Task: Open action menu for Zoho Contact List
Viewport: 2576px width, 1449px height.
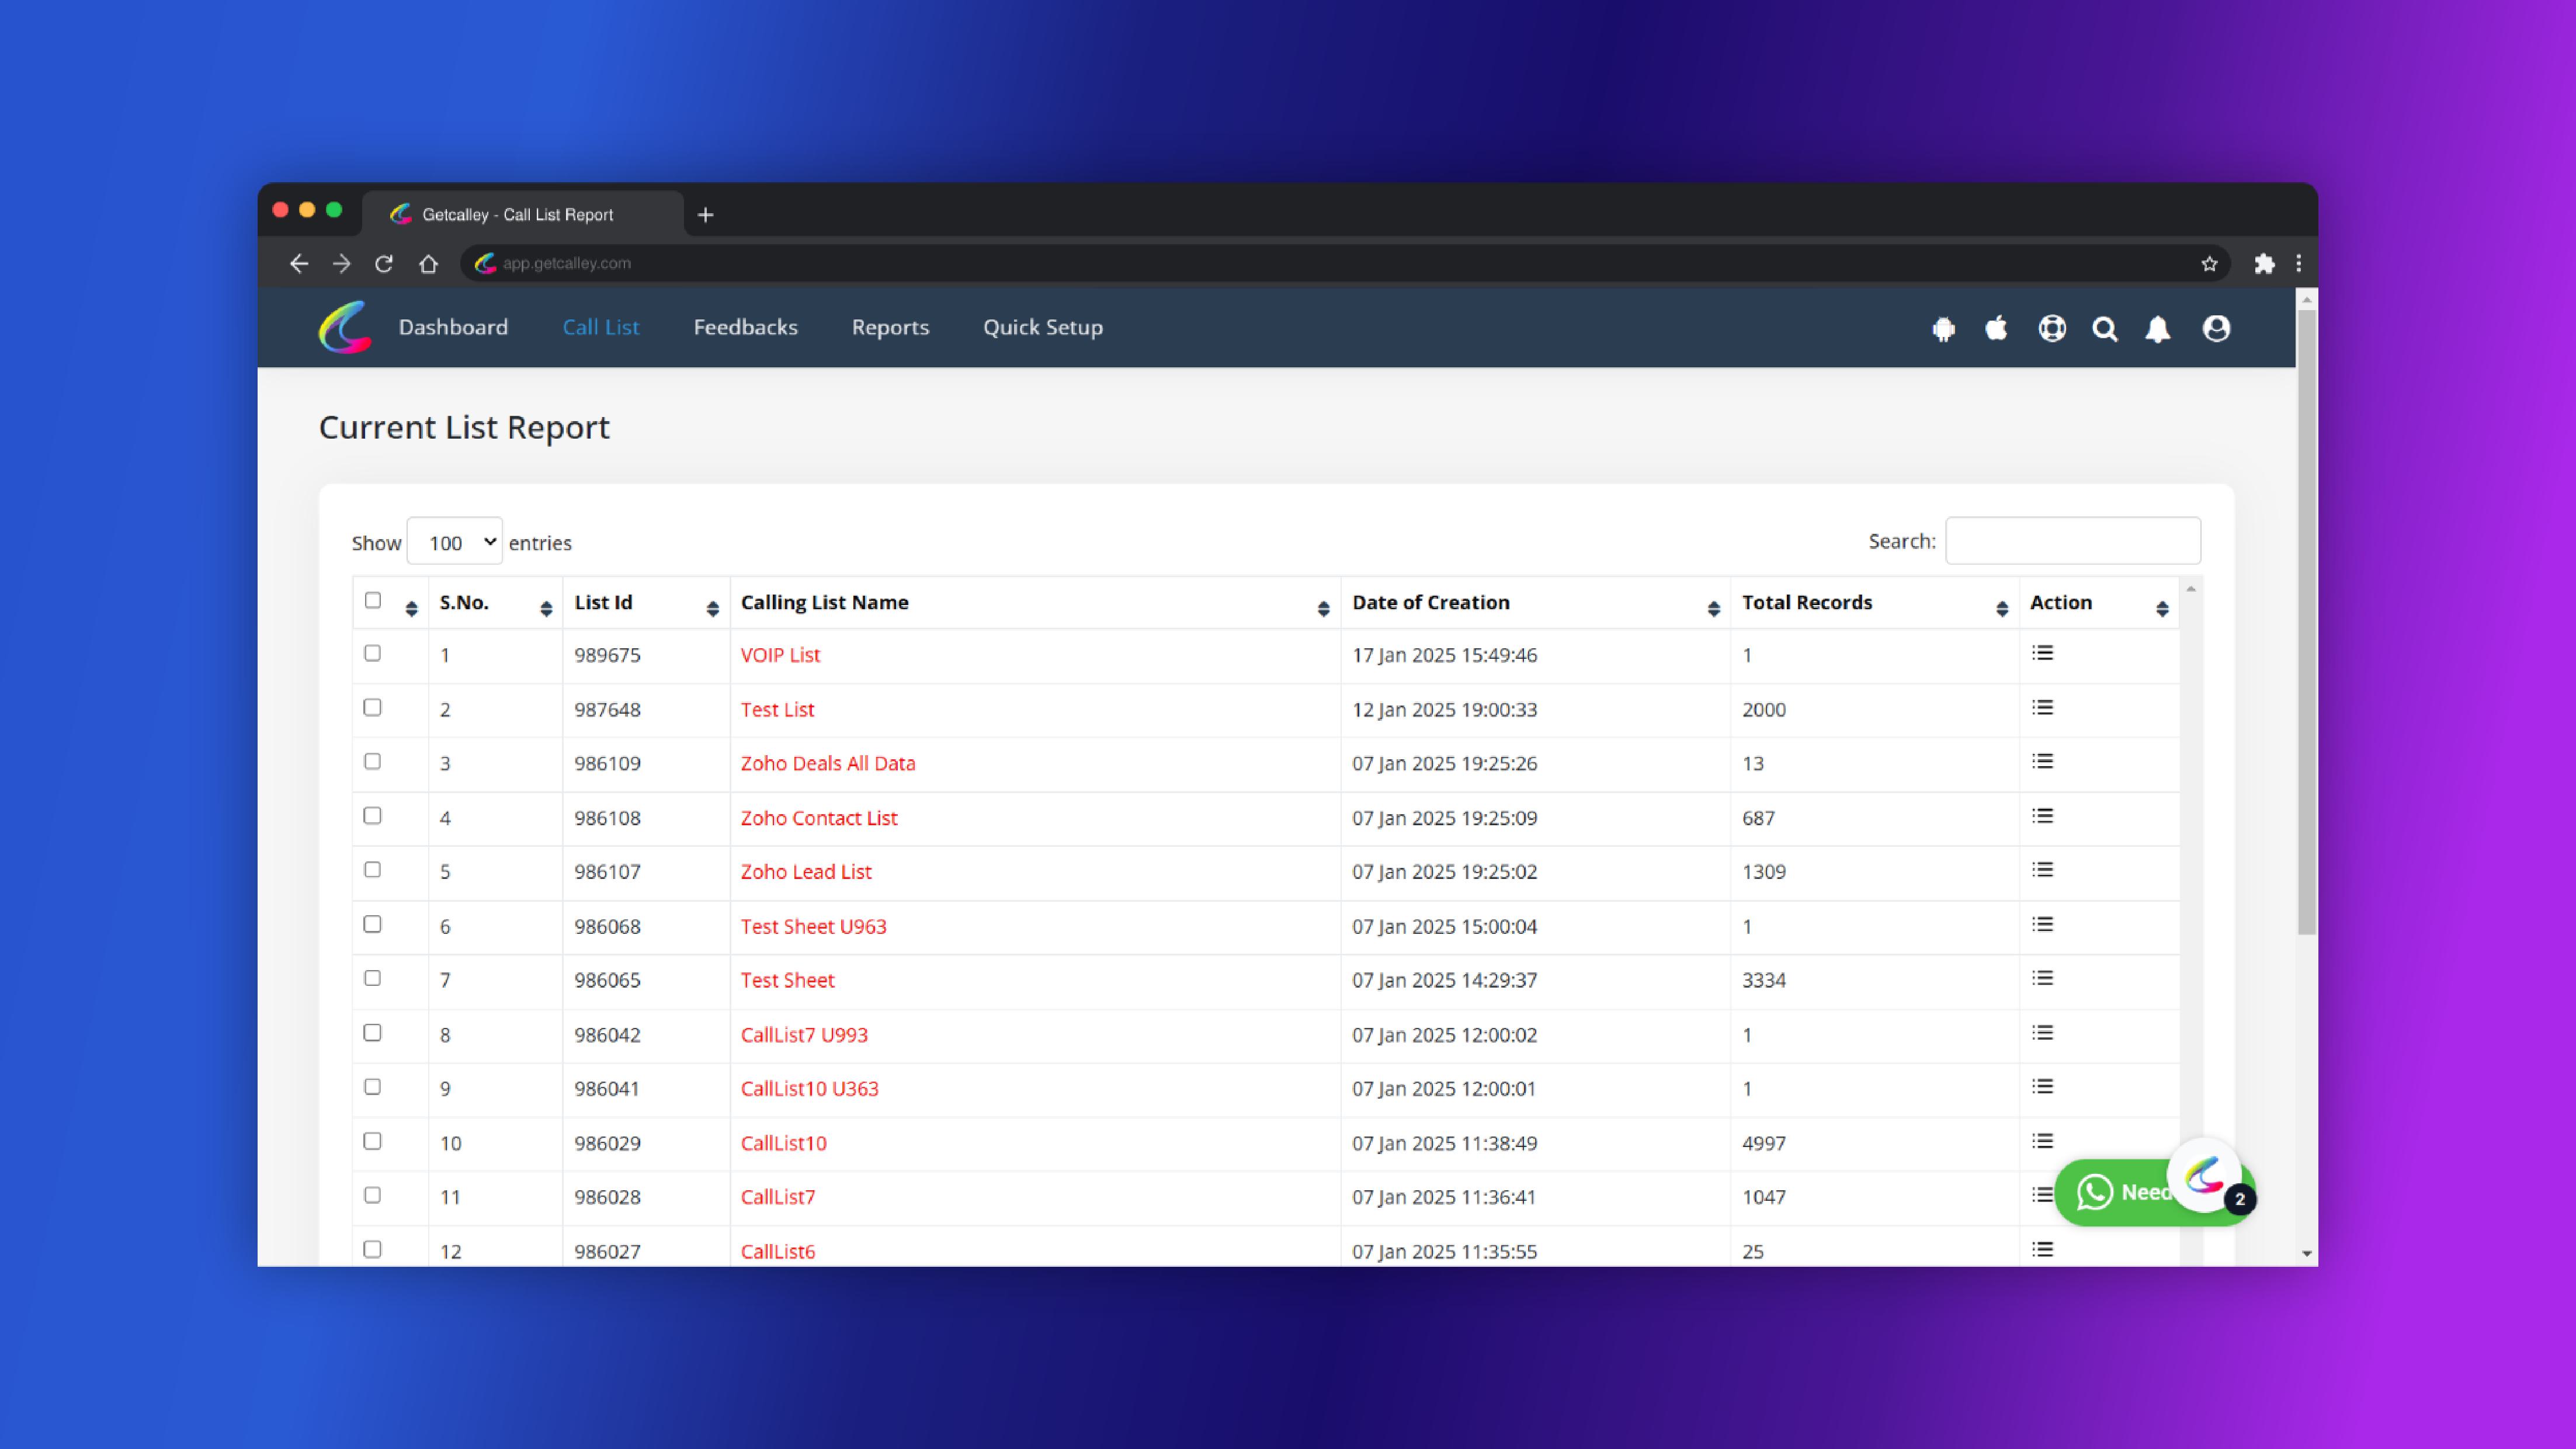Action: (x=2043, y=816)
